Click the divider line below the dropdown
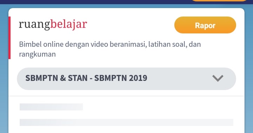 (x=126, y=96)
